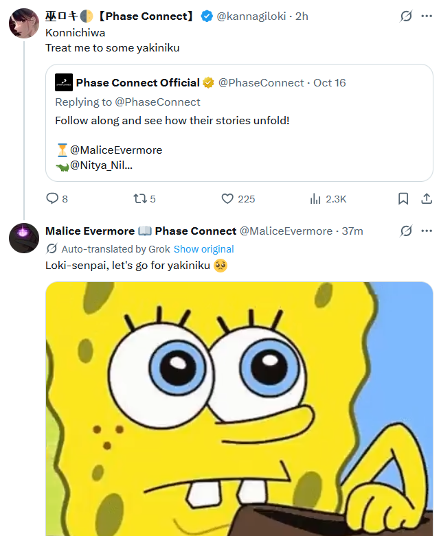Open kannagiloki's profile avatar
The width and height of the screenshot is (441, 536).
coord(23,23)
